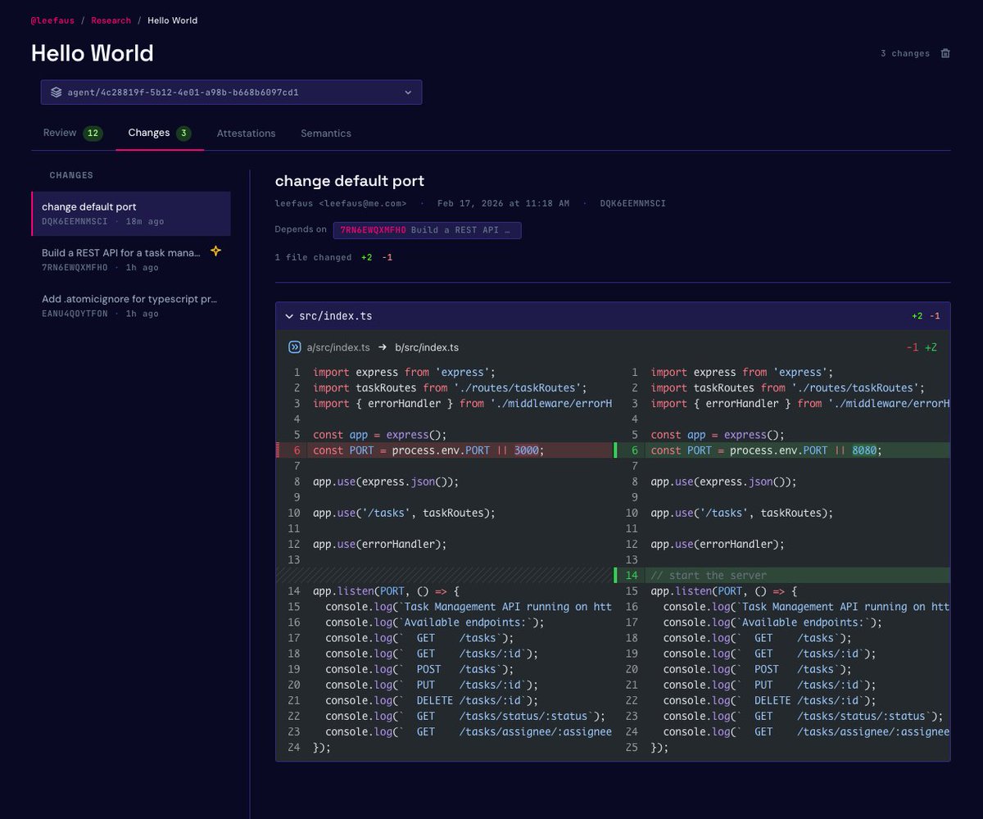The height and width of the screenshot is (819, 983).
Task: Click right-pane console.log POST /tasks line
Action: point(758,669)
